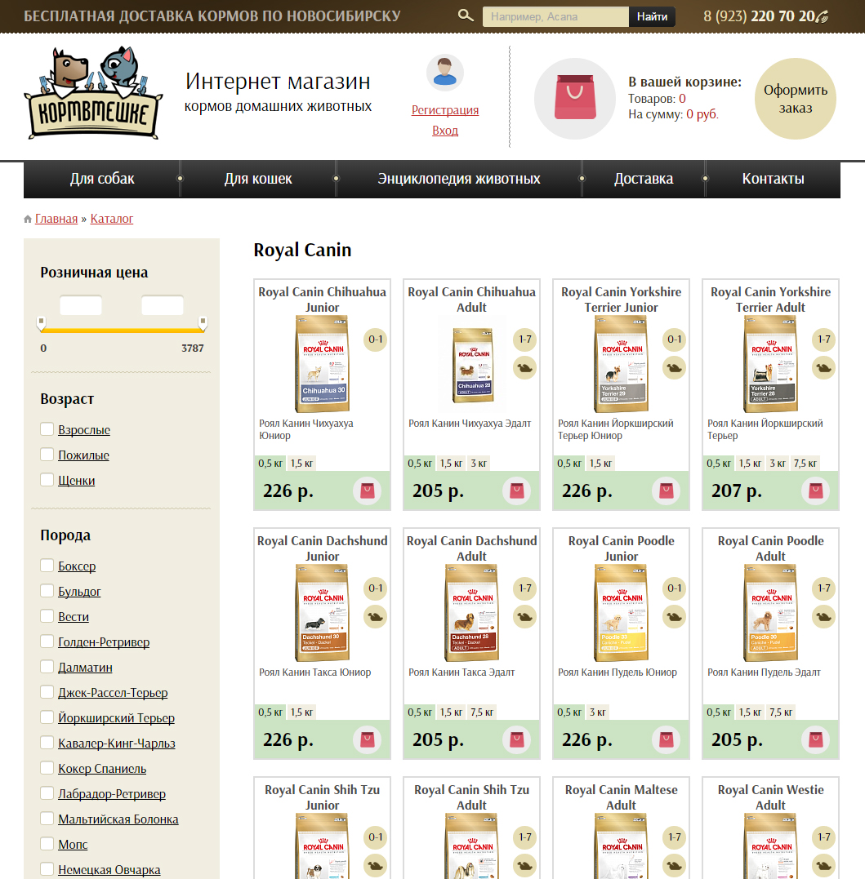Tick the Пожилые age checkbox
The image size is (865, 879).
pos(47,454)
